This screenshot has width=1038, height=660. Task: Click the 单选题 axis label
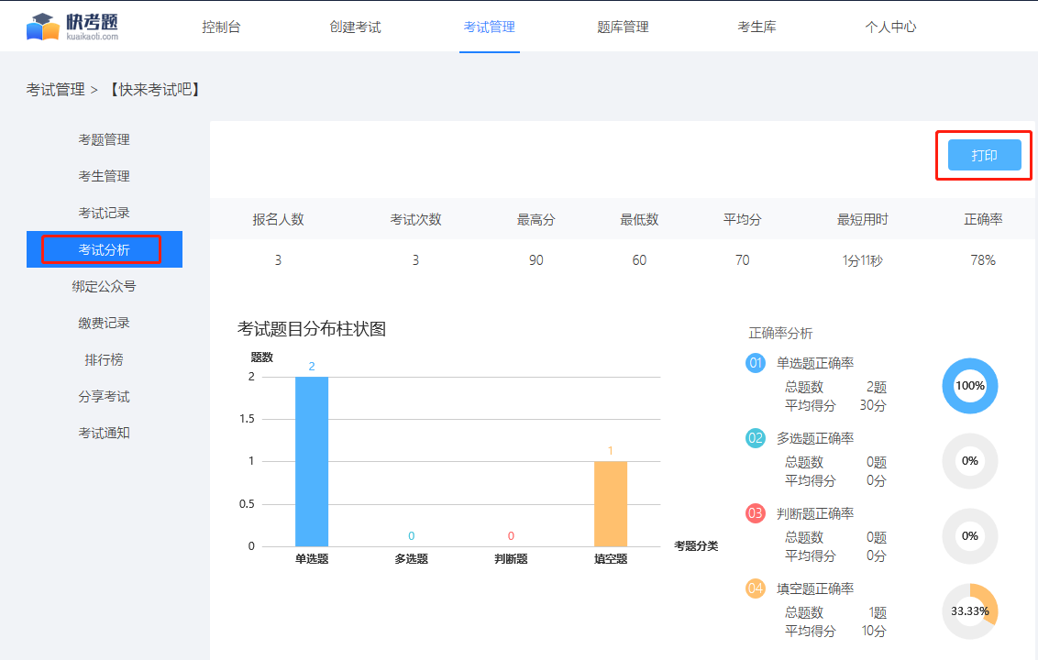coord(312,559)
